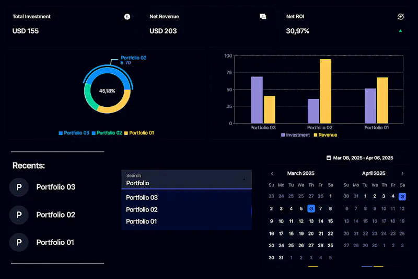This screenshot has height=279, width=418.
Task: Click the green donut chart segment
Action: tap(89, 97)
